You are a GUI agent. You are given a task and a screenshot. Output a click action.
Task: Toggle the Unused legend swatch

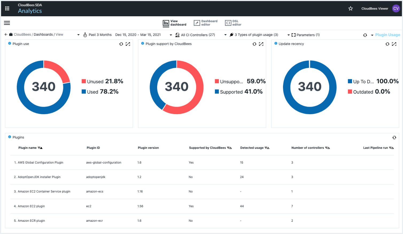(x=84, y=81)
